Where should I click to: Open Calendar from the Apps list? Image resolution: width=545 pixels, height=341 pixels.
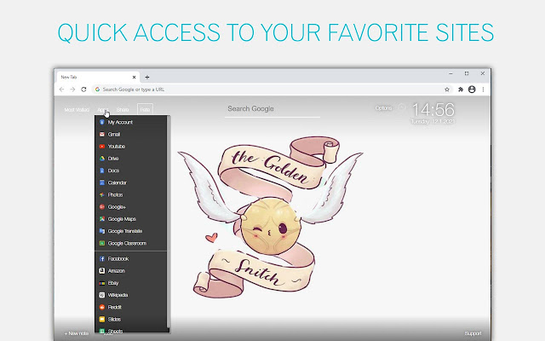(130, 182)
